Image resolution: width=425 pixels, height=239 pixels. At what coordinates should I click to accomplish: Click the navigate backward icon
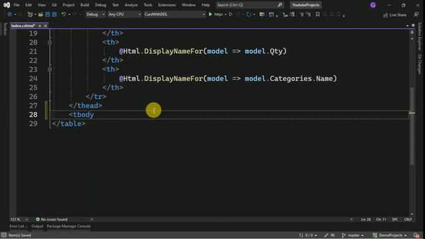click(10, 15)
